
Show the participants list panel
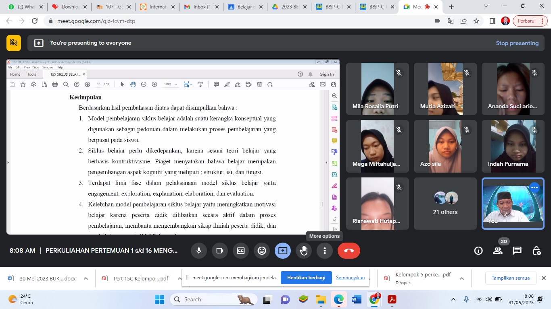point(498,251)
